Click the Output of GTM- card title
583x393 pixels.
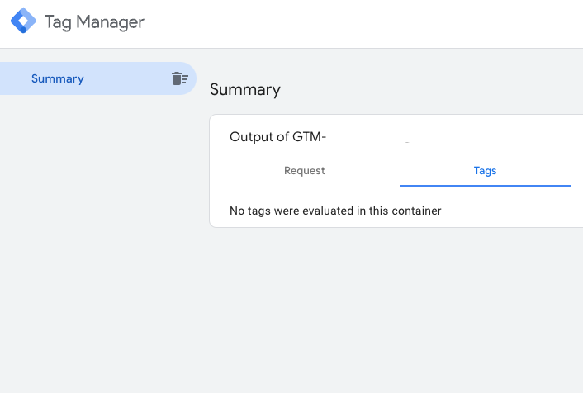(x=277, y=137)
